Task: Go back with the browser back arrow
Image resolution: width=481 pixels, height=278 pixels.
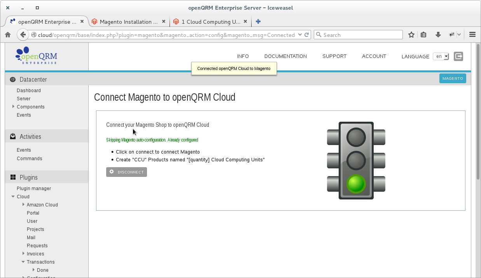Action: [23, 35]
